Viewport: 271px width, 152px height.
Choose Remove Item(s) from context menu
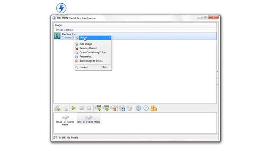(93, 48)
